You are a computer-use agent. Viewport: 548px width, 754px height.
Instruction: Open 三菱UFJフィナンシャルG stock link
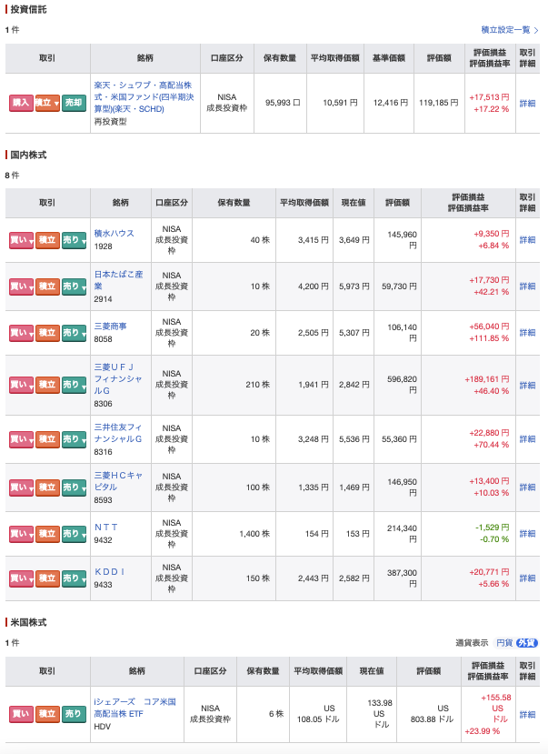(117, 379)
